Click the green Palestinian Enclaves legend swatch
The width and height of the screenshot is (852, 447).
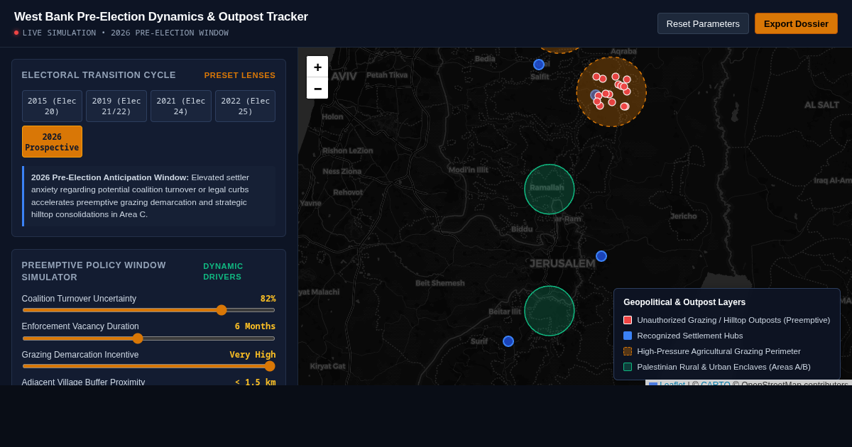pos(628,367)
